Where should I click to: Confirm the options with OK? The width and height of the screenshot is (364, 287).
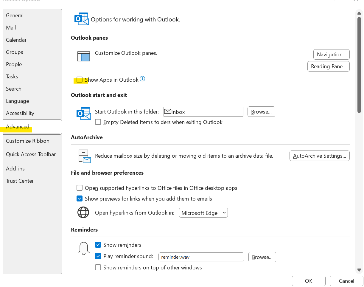pos(309,281)
